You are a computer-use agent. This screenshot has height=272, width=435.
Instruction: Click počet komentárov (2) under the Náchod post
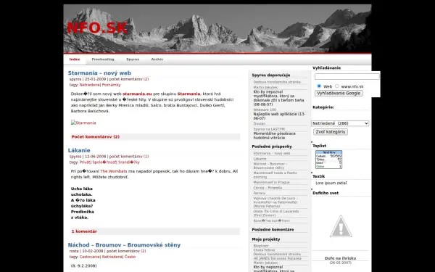point(126,251)
